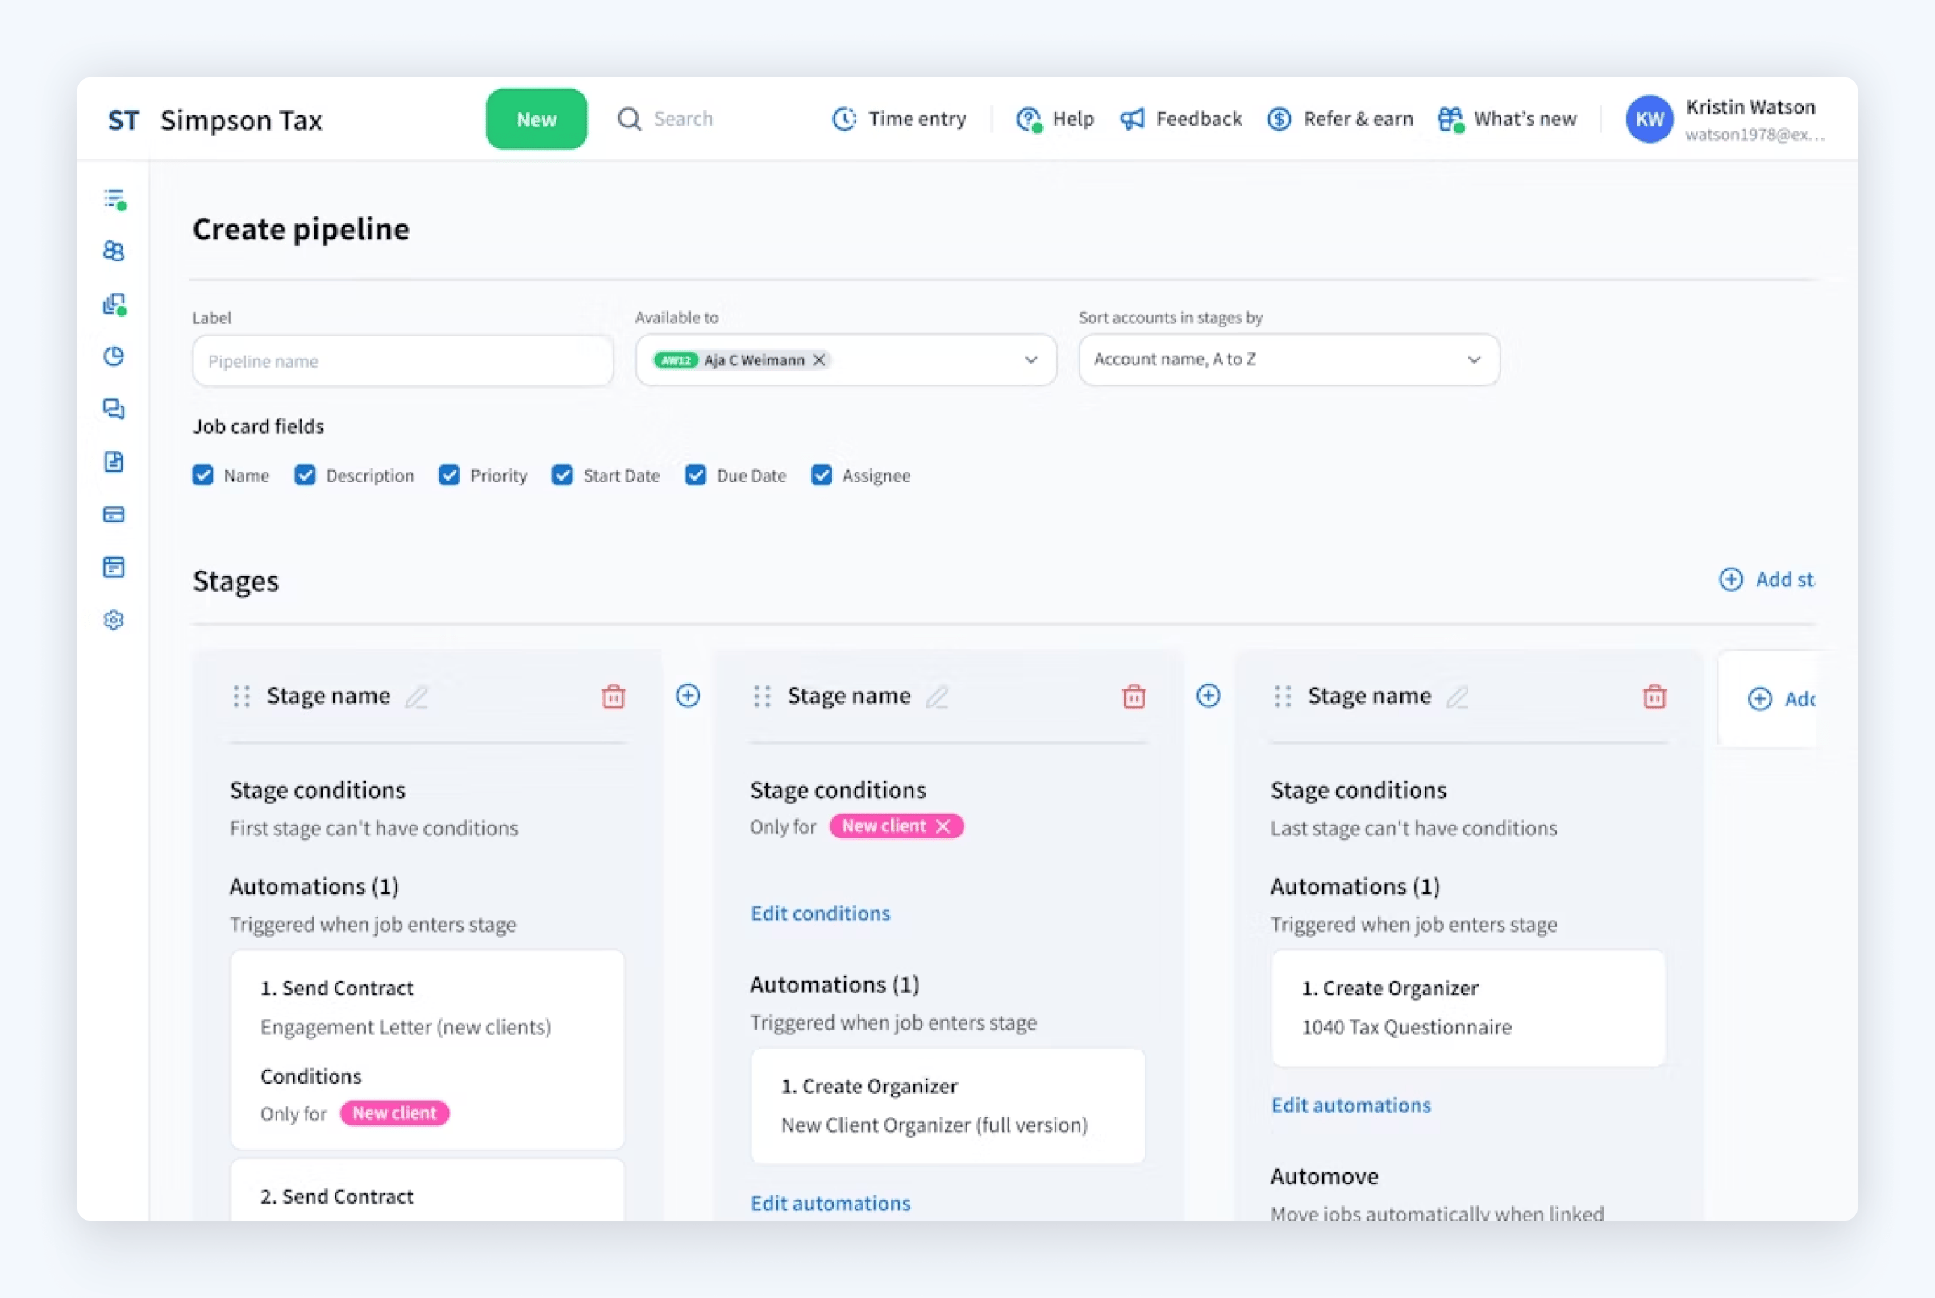Uncheck the Name job card field
The width and height of the screenshot is (1935, 1298).
click(x=202, y=475)
